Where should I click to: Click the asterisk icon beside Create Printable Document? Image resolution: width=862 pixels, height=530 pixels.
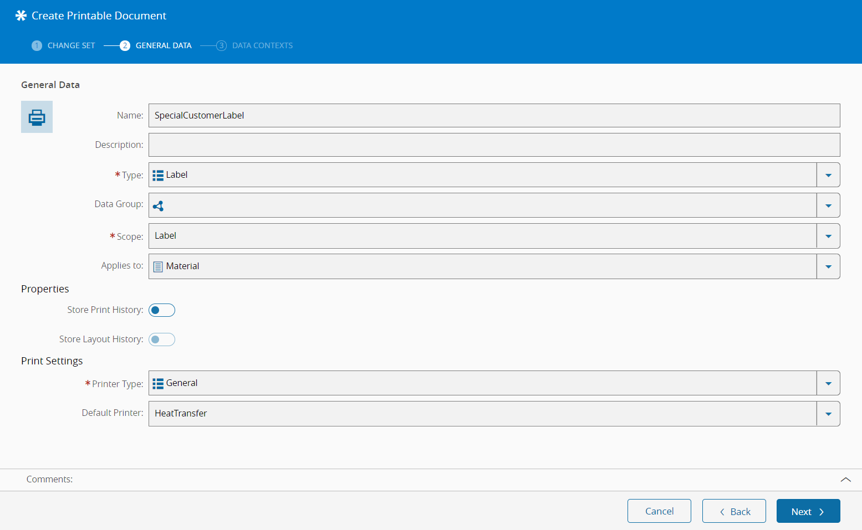[21, 16]
